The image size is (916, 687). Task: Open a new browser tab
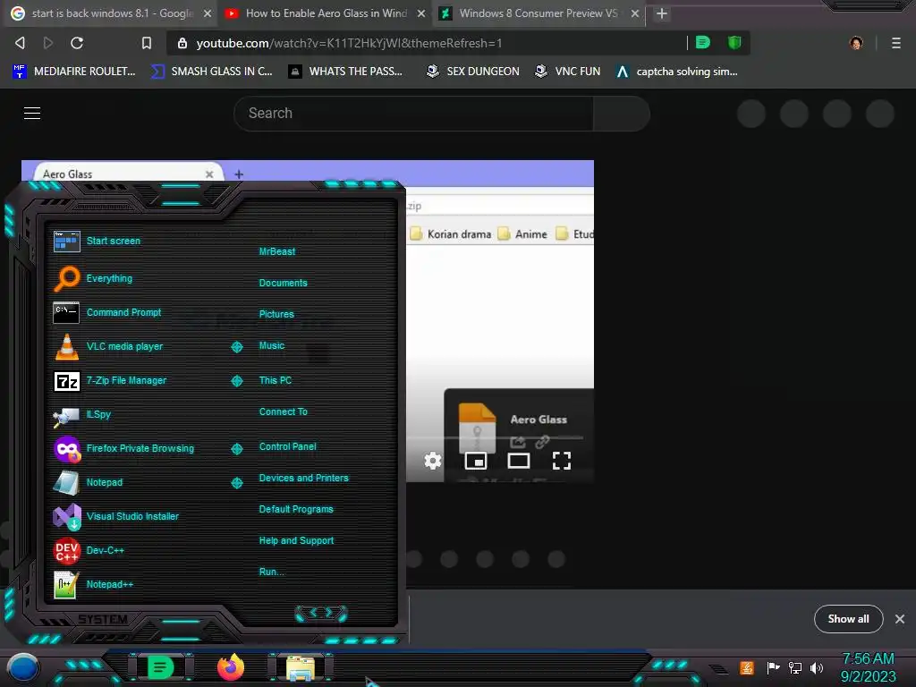pos(661,13)
